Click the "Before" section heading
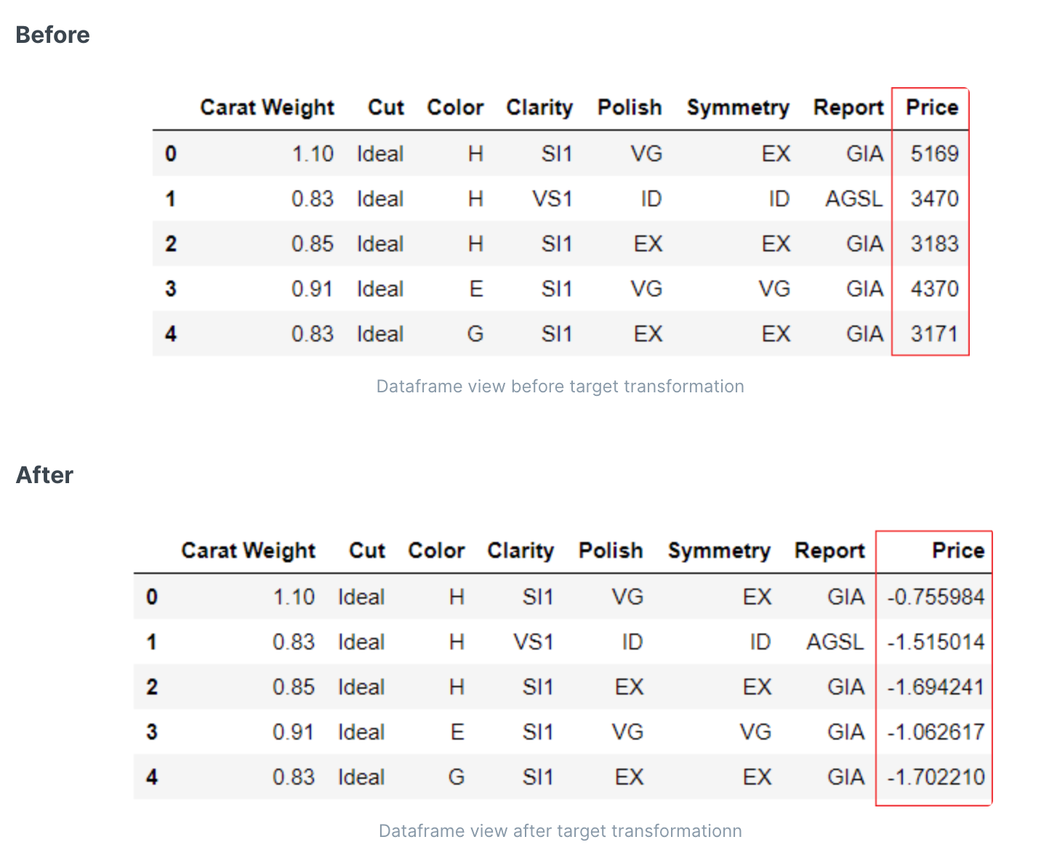This screenshot has width=1041, height=866. click(x=52, y=35)
